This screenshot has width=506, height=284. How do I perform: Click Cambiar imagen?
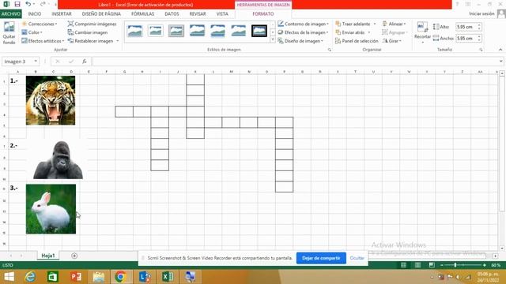pyautogui.click(x=88, y=32)
